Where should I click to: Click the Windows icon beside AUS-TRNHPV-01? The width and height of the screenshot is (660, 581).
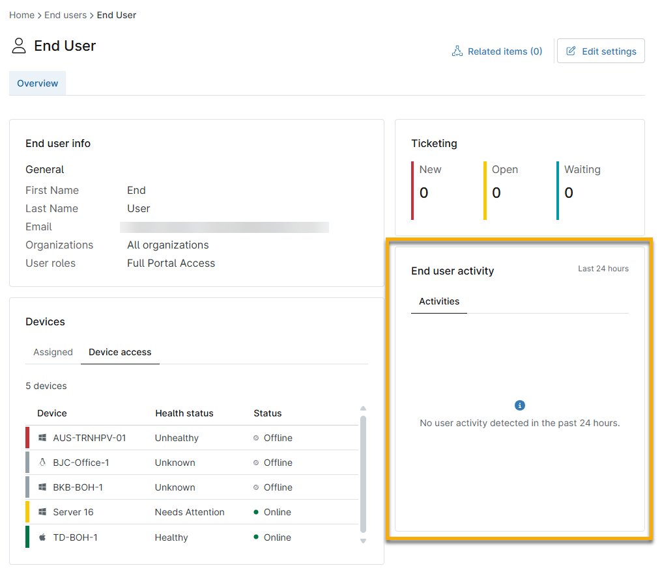coord(42,438)
